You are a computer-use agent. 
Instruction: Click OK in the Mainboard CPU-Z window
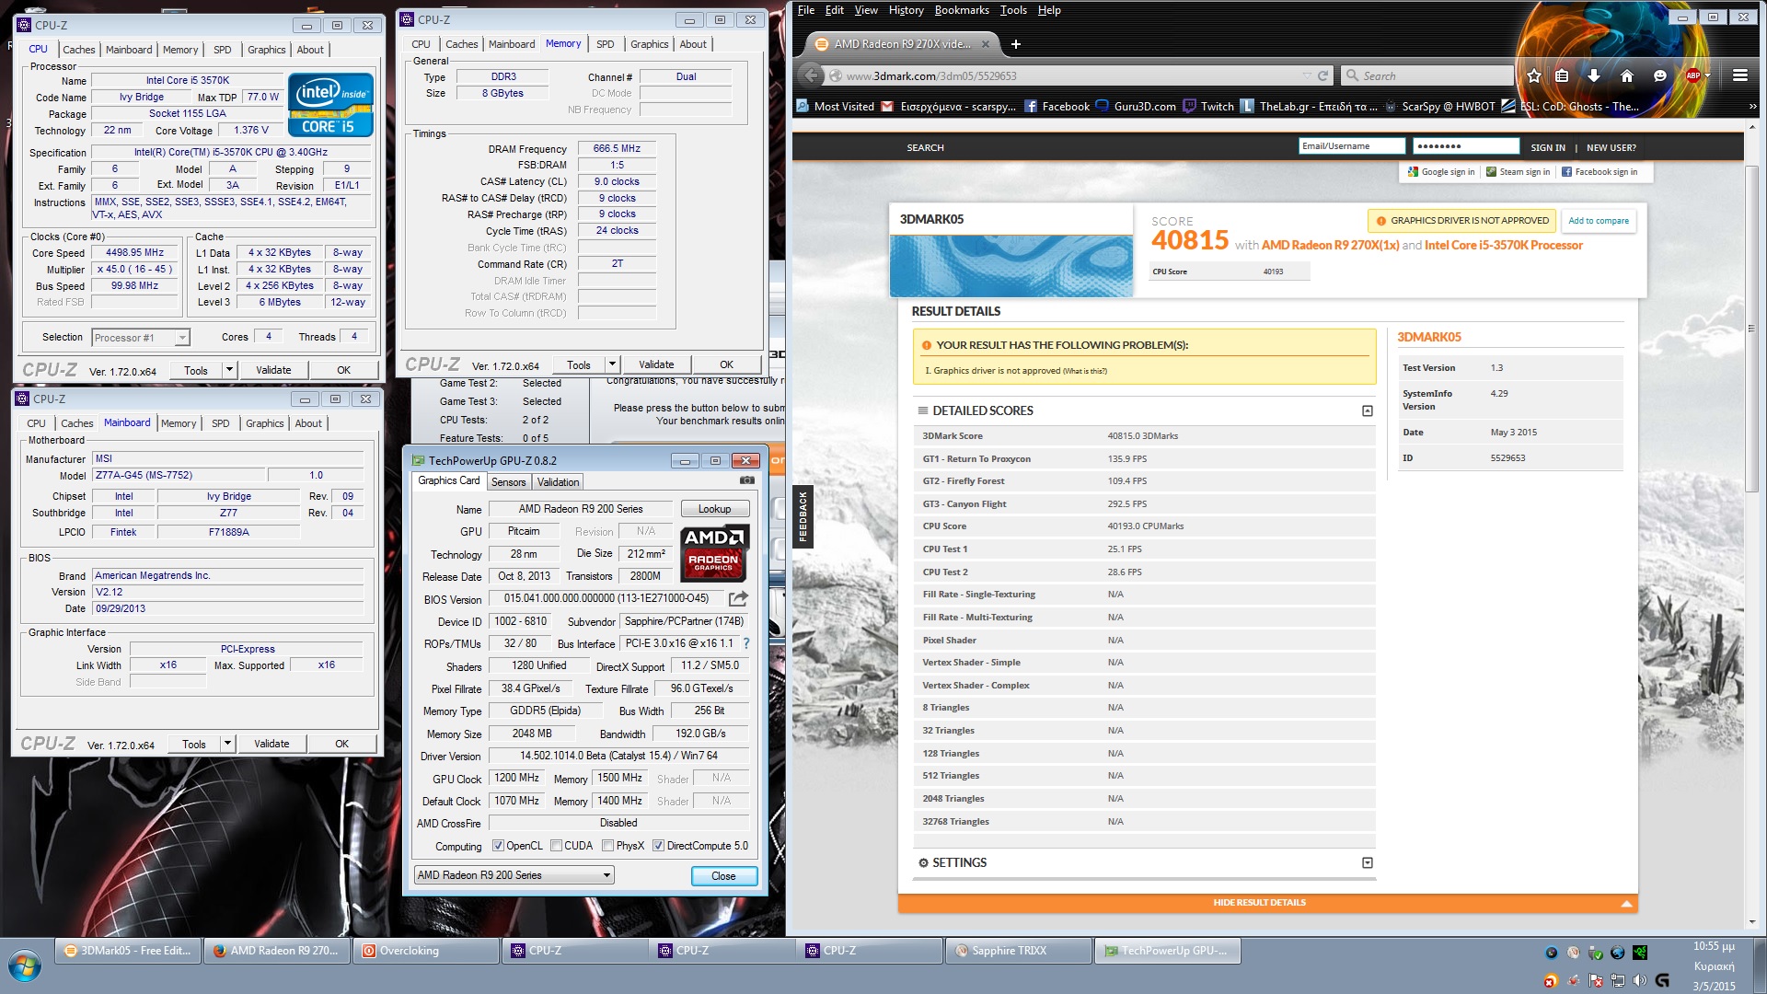[x=341, y=744]
